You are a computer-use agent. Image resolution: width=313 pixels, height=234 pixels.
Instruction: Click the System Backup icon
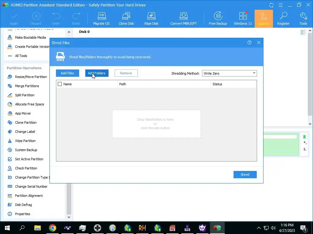[x=10, y=150]
